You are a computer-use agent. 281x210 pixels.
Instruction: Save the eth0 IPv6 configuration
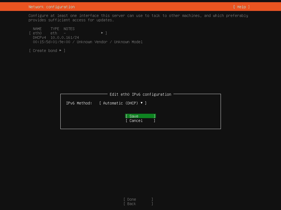140,116
